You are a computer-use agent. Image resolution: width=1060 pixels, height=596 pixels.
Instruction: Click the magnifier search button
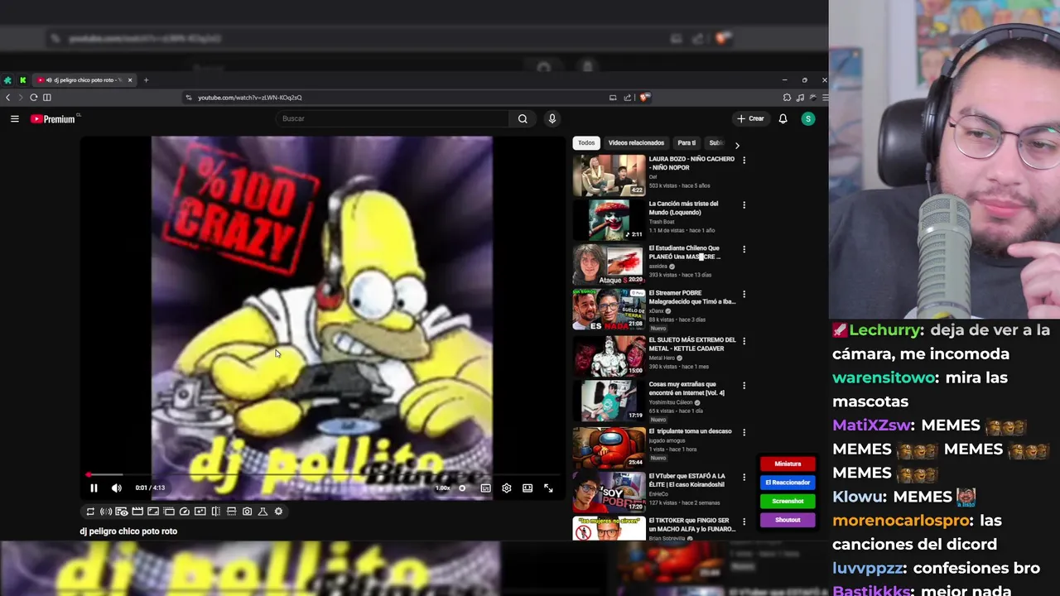click(523, 119)
